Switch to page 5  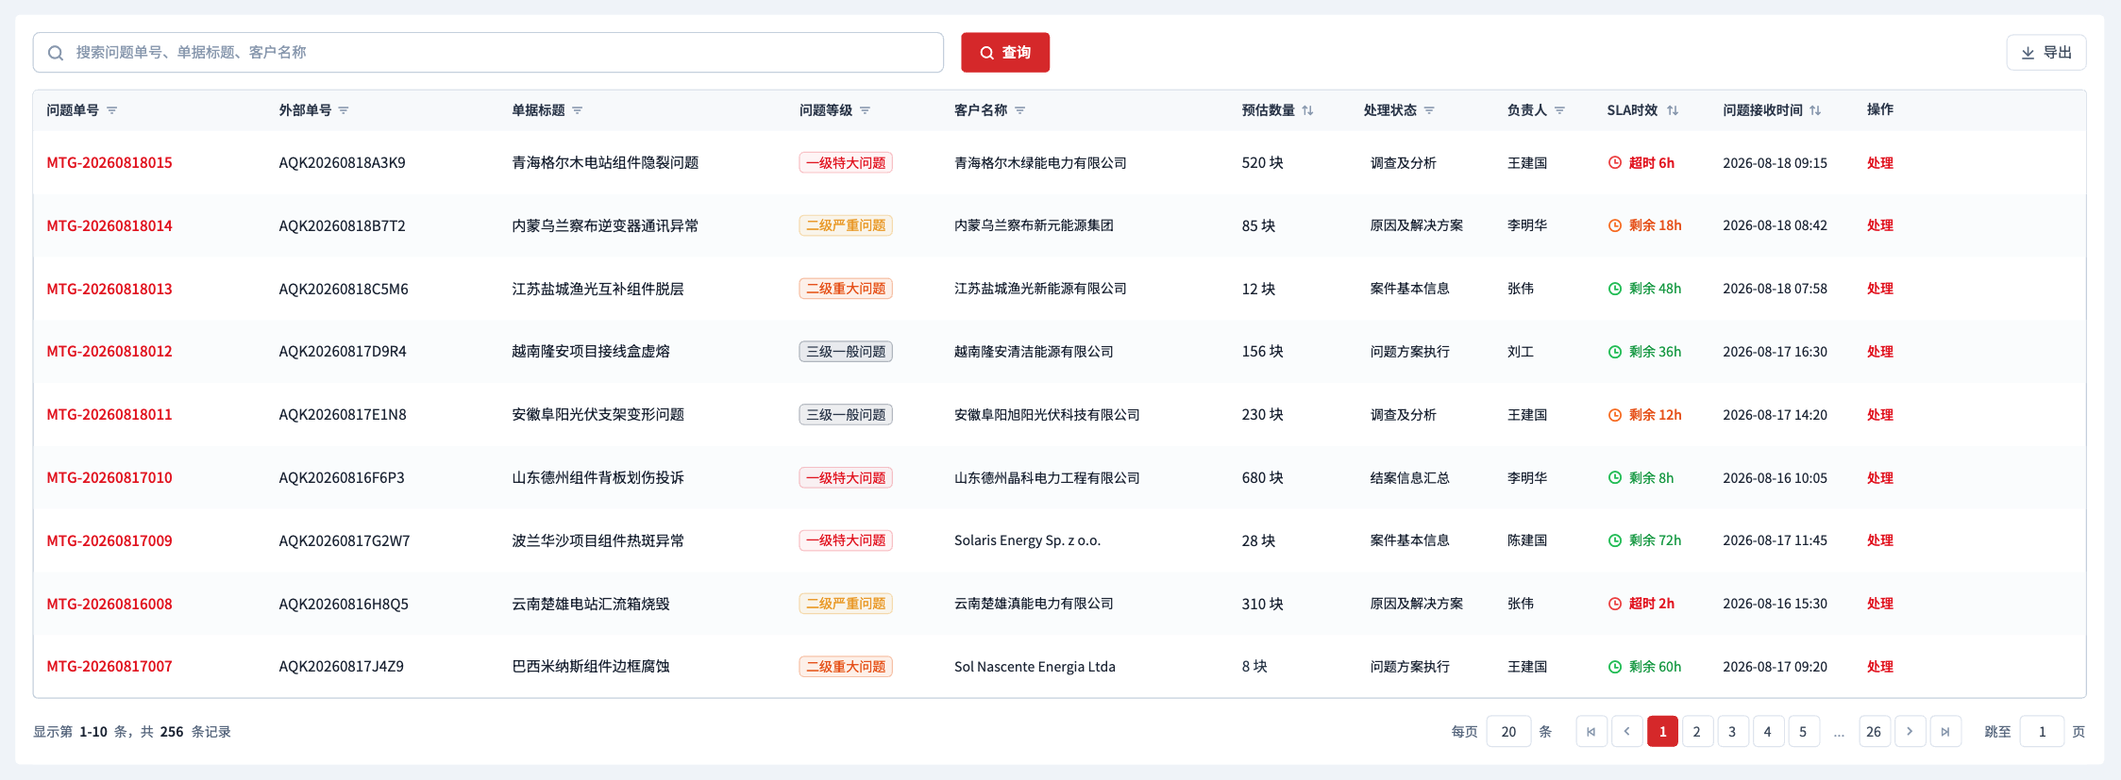coord(1803,732)
